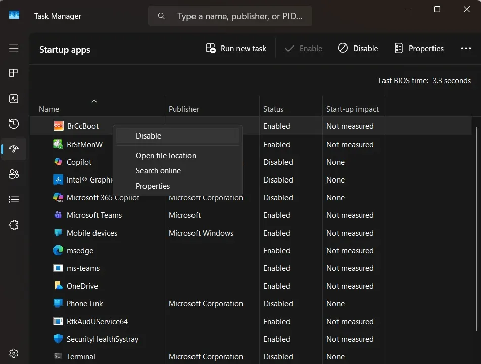Image resolution: width=481 pixels, height=364 pixels.
Task: Open the App history view
Action: tap(14, 123)
